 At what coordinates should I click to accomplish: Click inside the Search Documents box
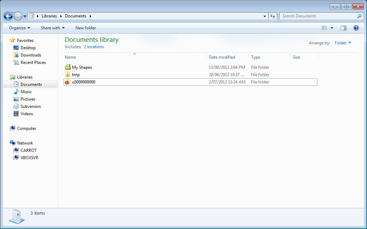pos(315,16)
